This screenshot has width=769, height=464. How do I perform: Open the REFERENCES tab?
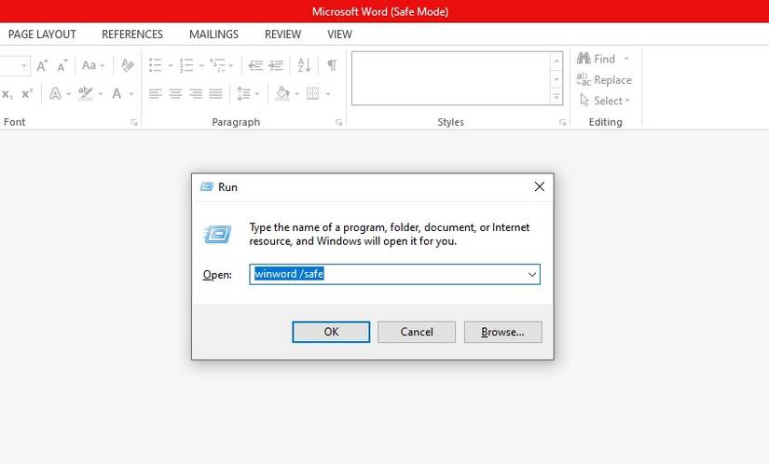tap(132, 34)
